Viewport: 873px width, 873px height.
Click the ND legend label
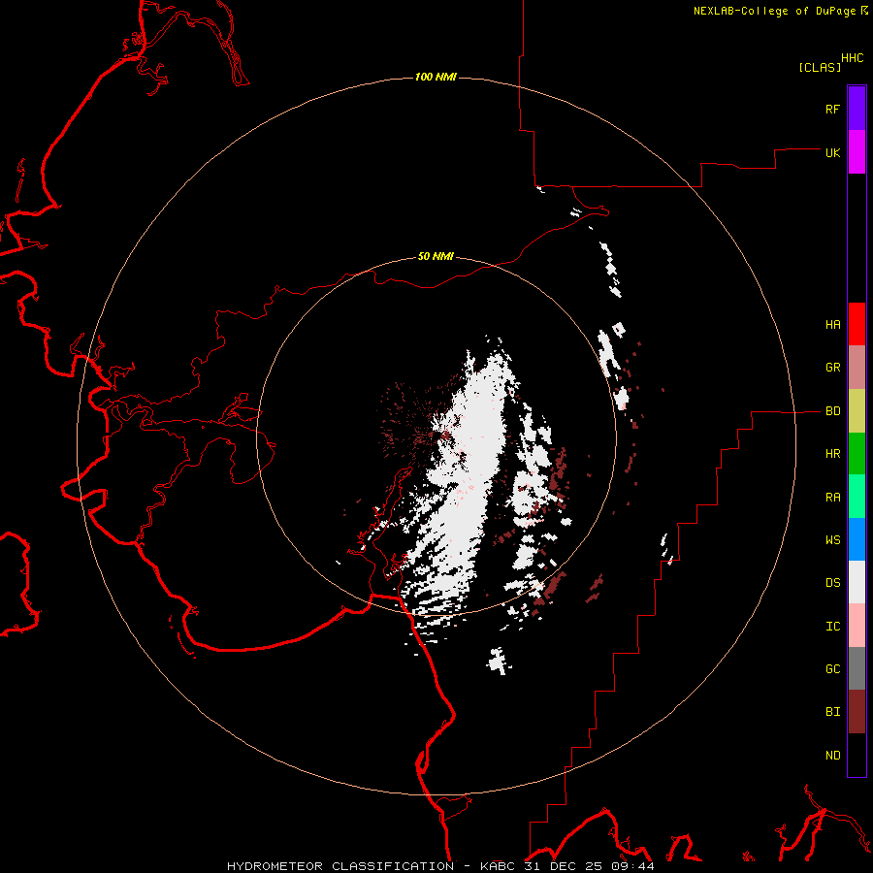click(x=833, y=756)
